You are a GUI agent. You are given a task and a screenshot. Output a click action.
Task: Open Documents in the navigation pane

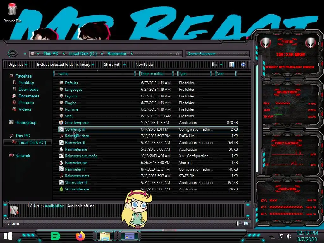tap(29, 96)
